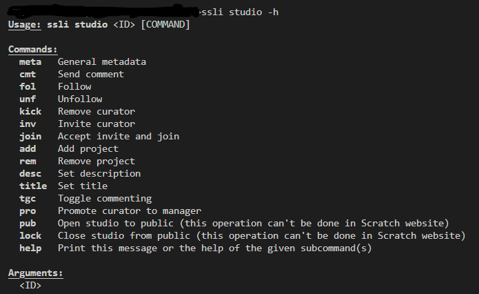This screenshot has width=479, height=294.
Task: Click the 'tgc' Toggle commenting command
Action: 28,199
